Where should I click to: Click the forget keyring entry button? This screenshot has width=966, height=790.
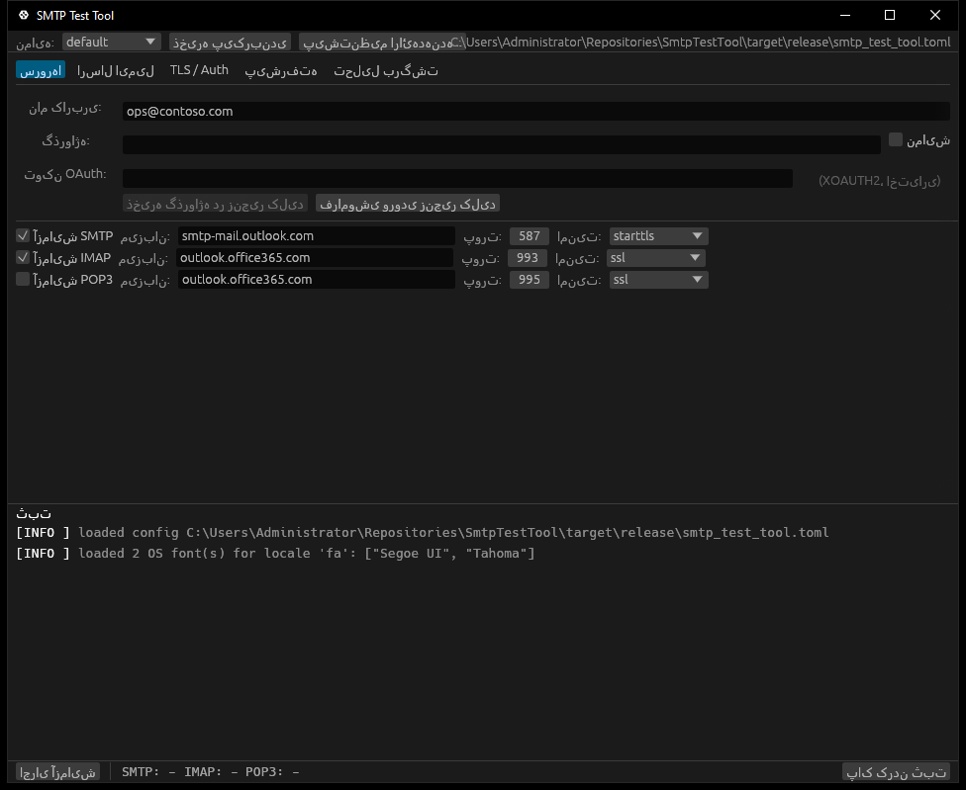[x=407, y=204]
